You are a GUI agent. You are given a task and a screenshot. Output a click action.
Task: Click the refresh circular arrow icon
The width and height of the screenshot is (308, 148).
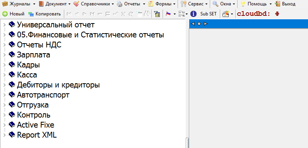(131, 14)
